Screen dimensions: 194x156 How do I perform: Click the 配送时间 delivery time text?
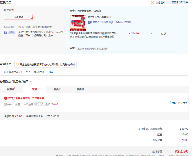[x=28, y=27]
